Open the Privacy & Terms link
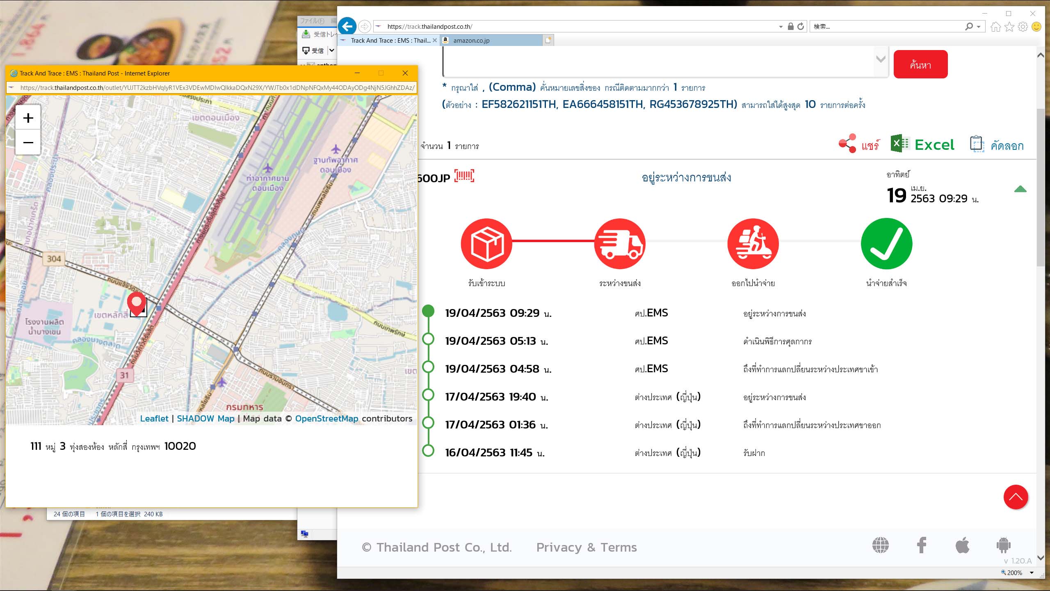This screenshot has width=1050, height=591. [x=586, y=547]
